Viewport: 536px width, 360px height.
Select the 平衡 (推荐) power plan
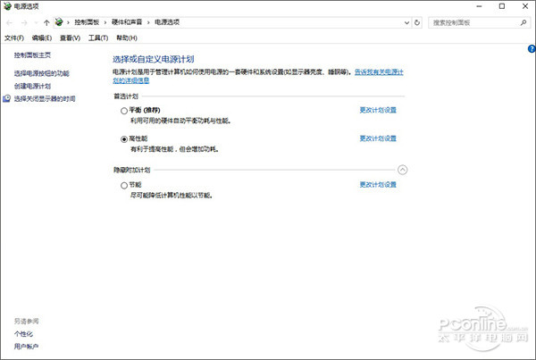click(123, 110)
